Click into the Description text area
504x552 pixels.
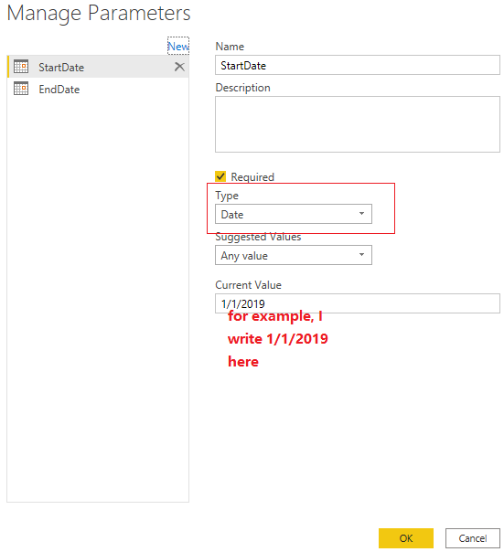tap(358, 124)
